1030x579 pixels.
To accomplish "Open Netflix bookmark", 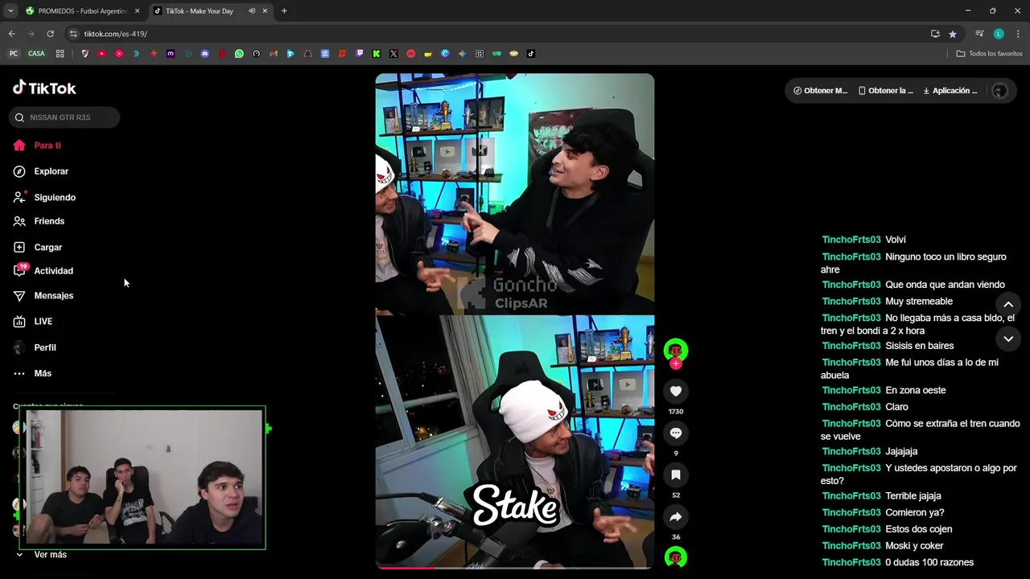I will (x=222, y=54).
